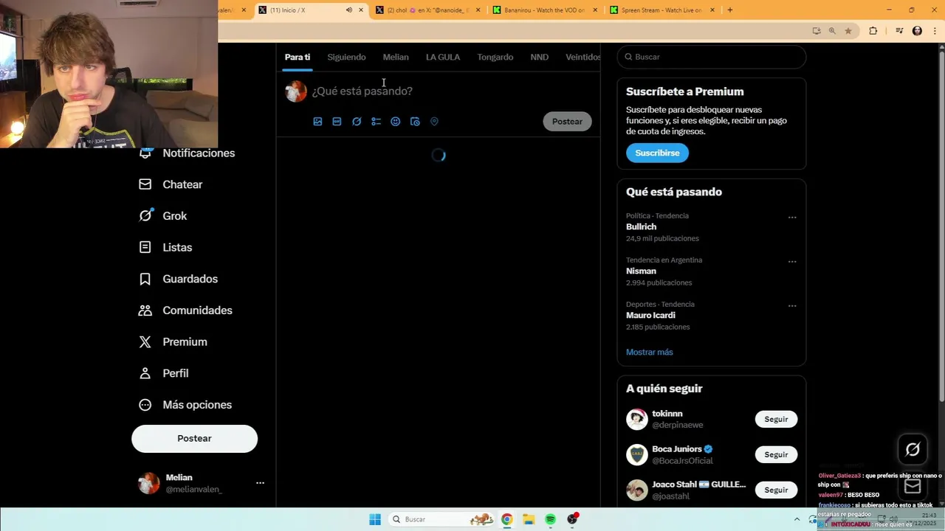Switch to the Tongardo tab
This screenshot has height=531, width=945.
click(495, 57)
